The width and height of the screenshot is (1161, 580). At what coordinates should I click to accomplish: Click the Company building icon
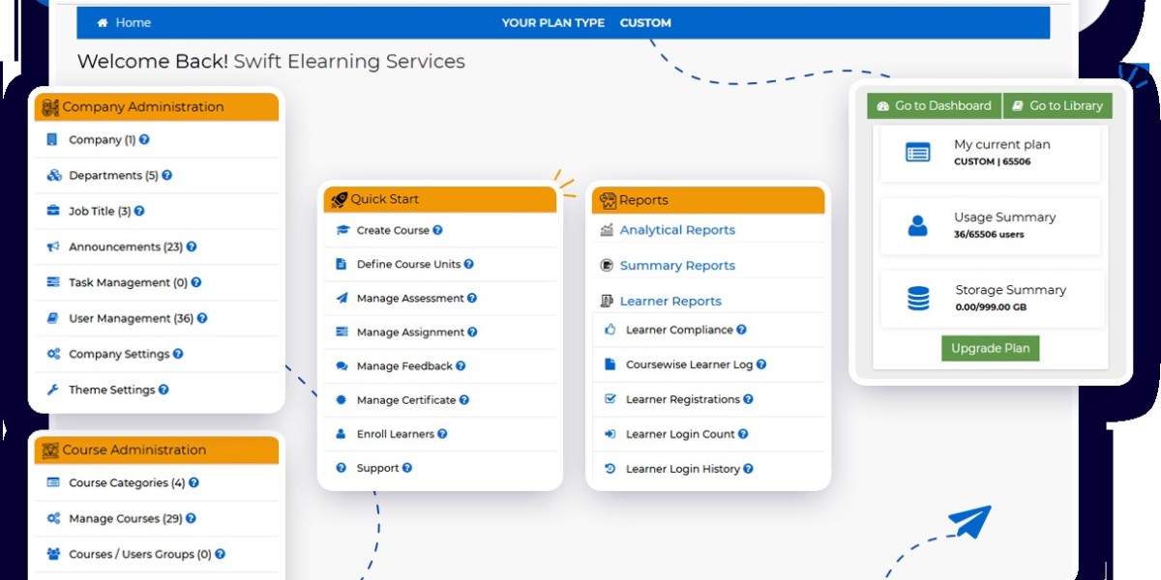click(52, 139)
